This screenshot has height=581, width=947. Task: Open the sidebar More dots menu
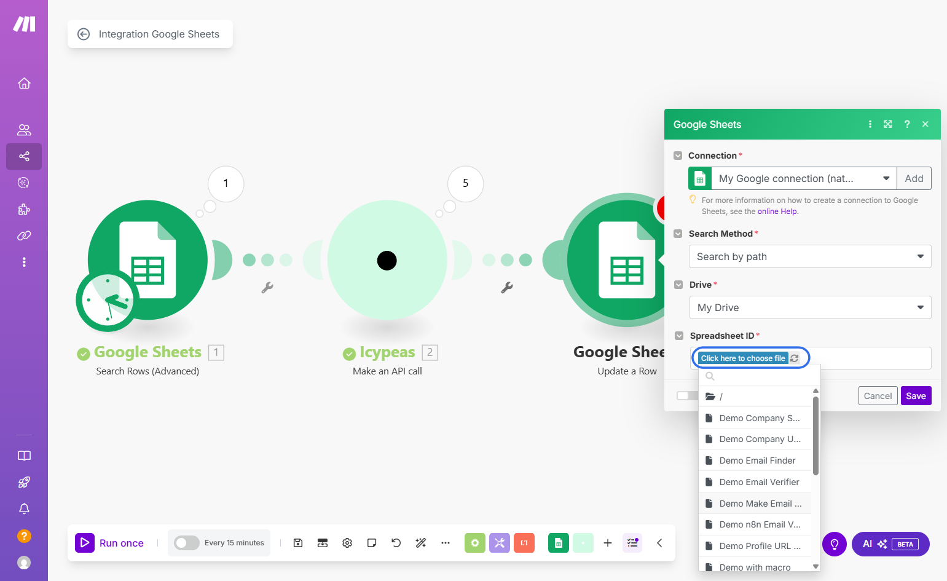(24, 262)
